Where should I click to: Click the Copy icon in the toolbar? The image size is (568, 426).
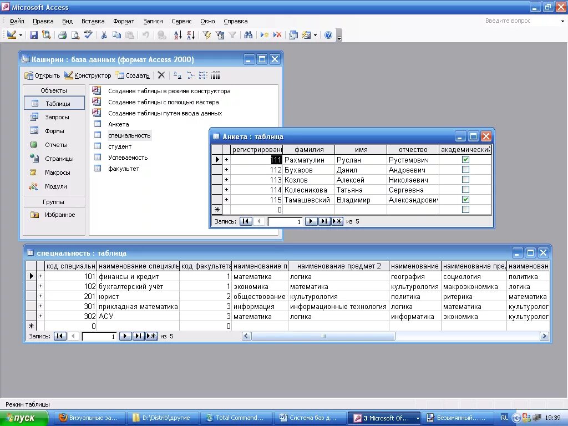click(116, 35)
